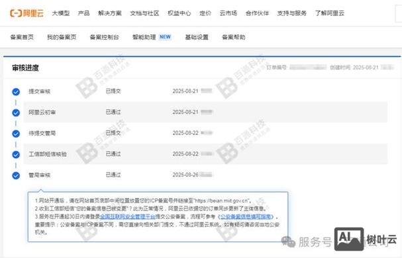
Task: Click the 待提交管局 step check icon
Action: (x=16, y=134)
